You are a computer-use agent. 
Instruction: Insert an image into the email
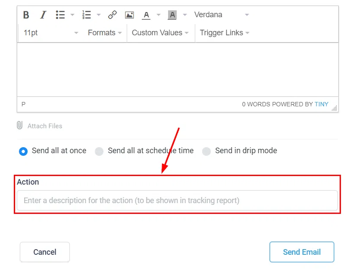click(129, 14)
